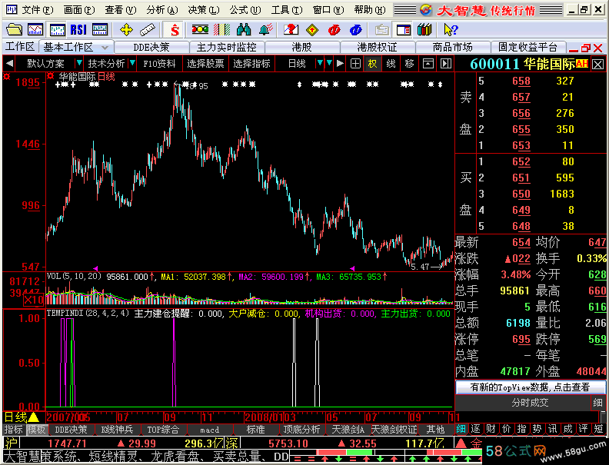Screen dimensions: 609x465
Task: Open the 公式(U) menu
Action: (x=245, y=10)
